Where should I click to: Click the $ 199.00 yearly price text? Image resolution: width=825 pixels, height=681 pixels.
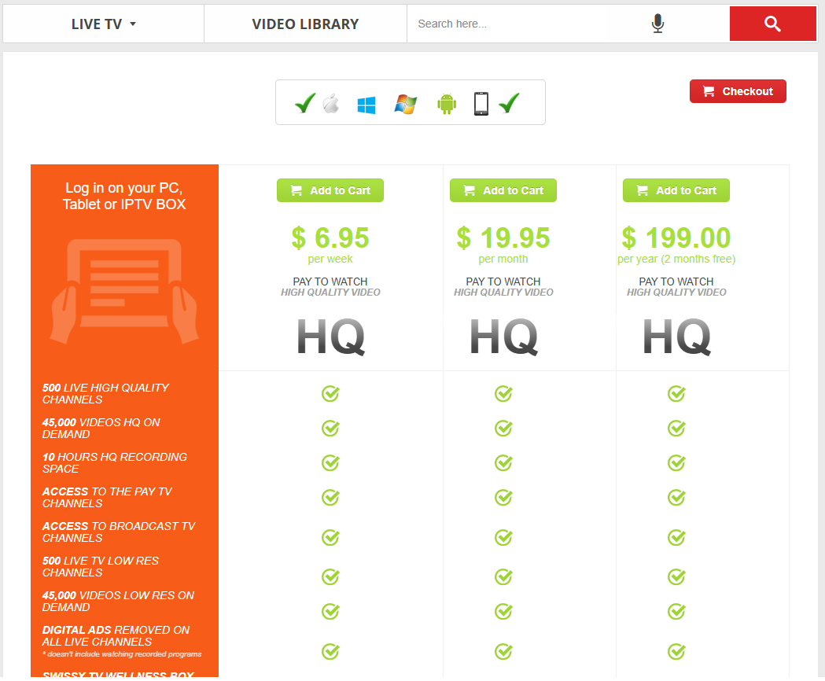click(x=676, y=237)
